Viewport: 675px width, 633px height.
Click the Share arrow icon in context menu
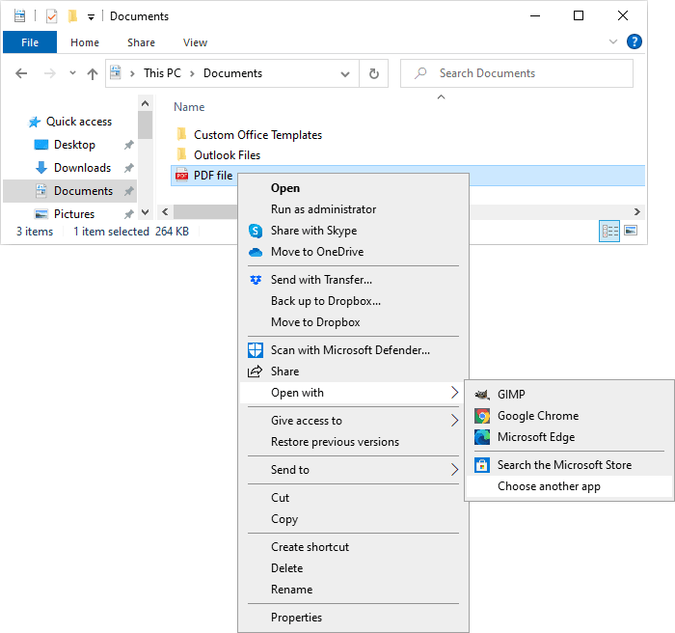pos(255,371)
